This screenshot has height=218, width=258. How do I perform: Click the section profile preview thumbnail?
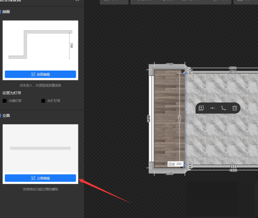(x=40, y=45)
